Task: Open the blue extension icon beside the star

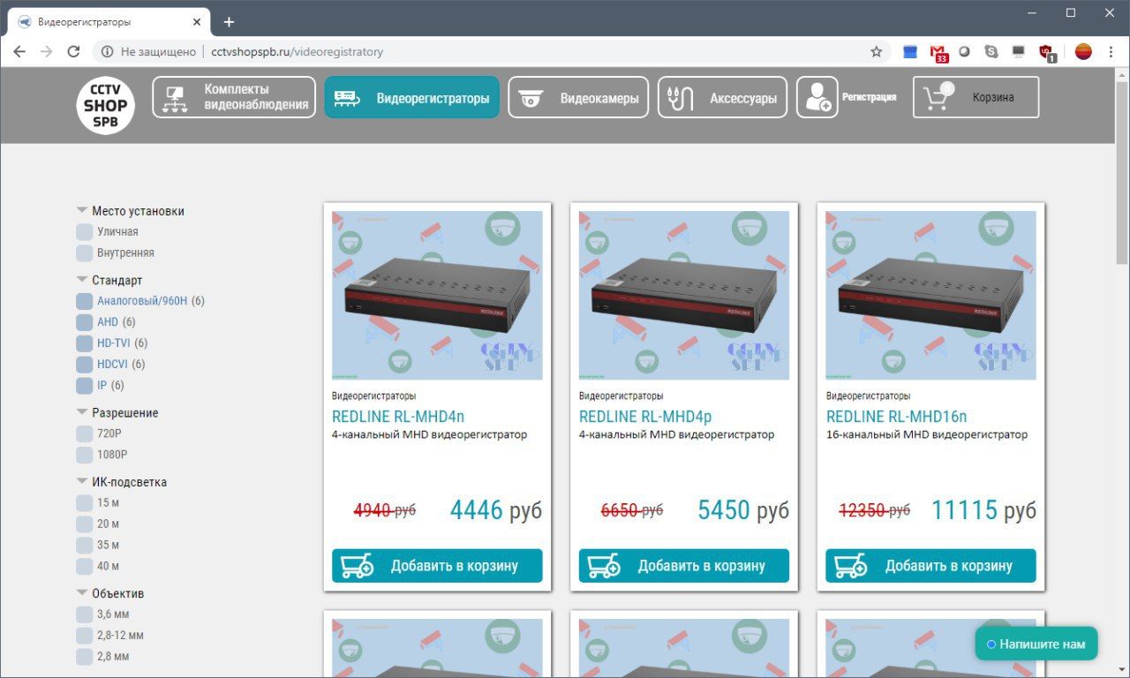Action: click(x=910, y=51)
